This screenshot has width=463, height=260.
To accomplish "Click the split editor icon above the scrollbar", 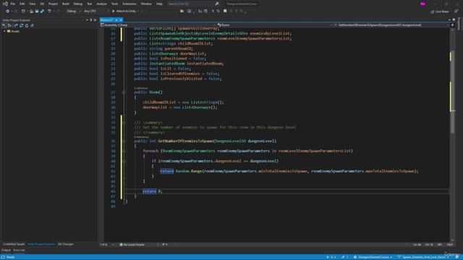I will [x=452, y=25].
